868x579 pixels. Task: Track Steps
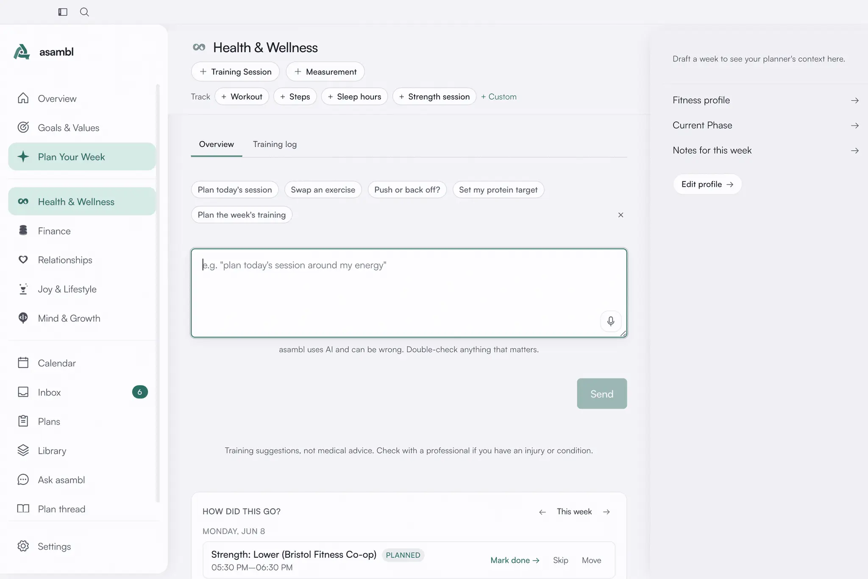tap(295, 97)
